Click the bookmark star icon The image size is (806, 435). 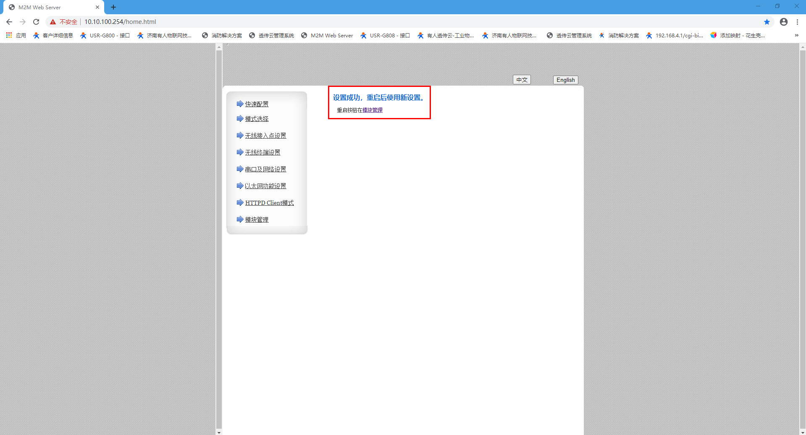pyautogui.click(x=767, y=22)
